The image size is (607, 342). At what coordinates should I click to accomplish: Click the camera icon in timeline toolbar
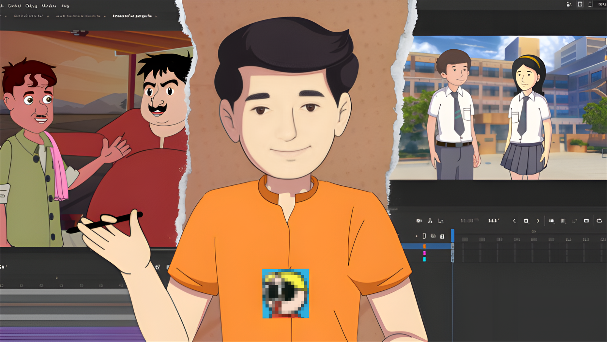point(419,221)
